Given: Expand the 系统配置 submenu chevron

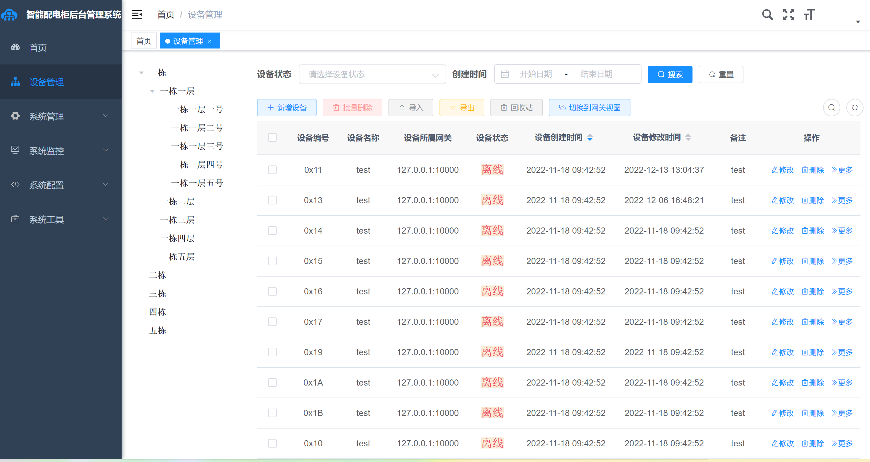Looking at the screenshot, I should [x=105, y=185].
